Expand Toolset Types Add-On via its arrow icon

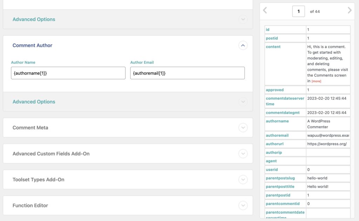243,179
